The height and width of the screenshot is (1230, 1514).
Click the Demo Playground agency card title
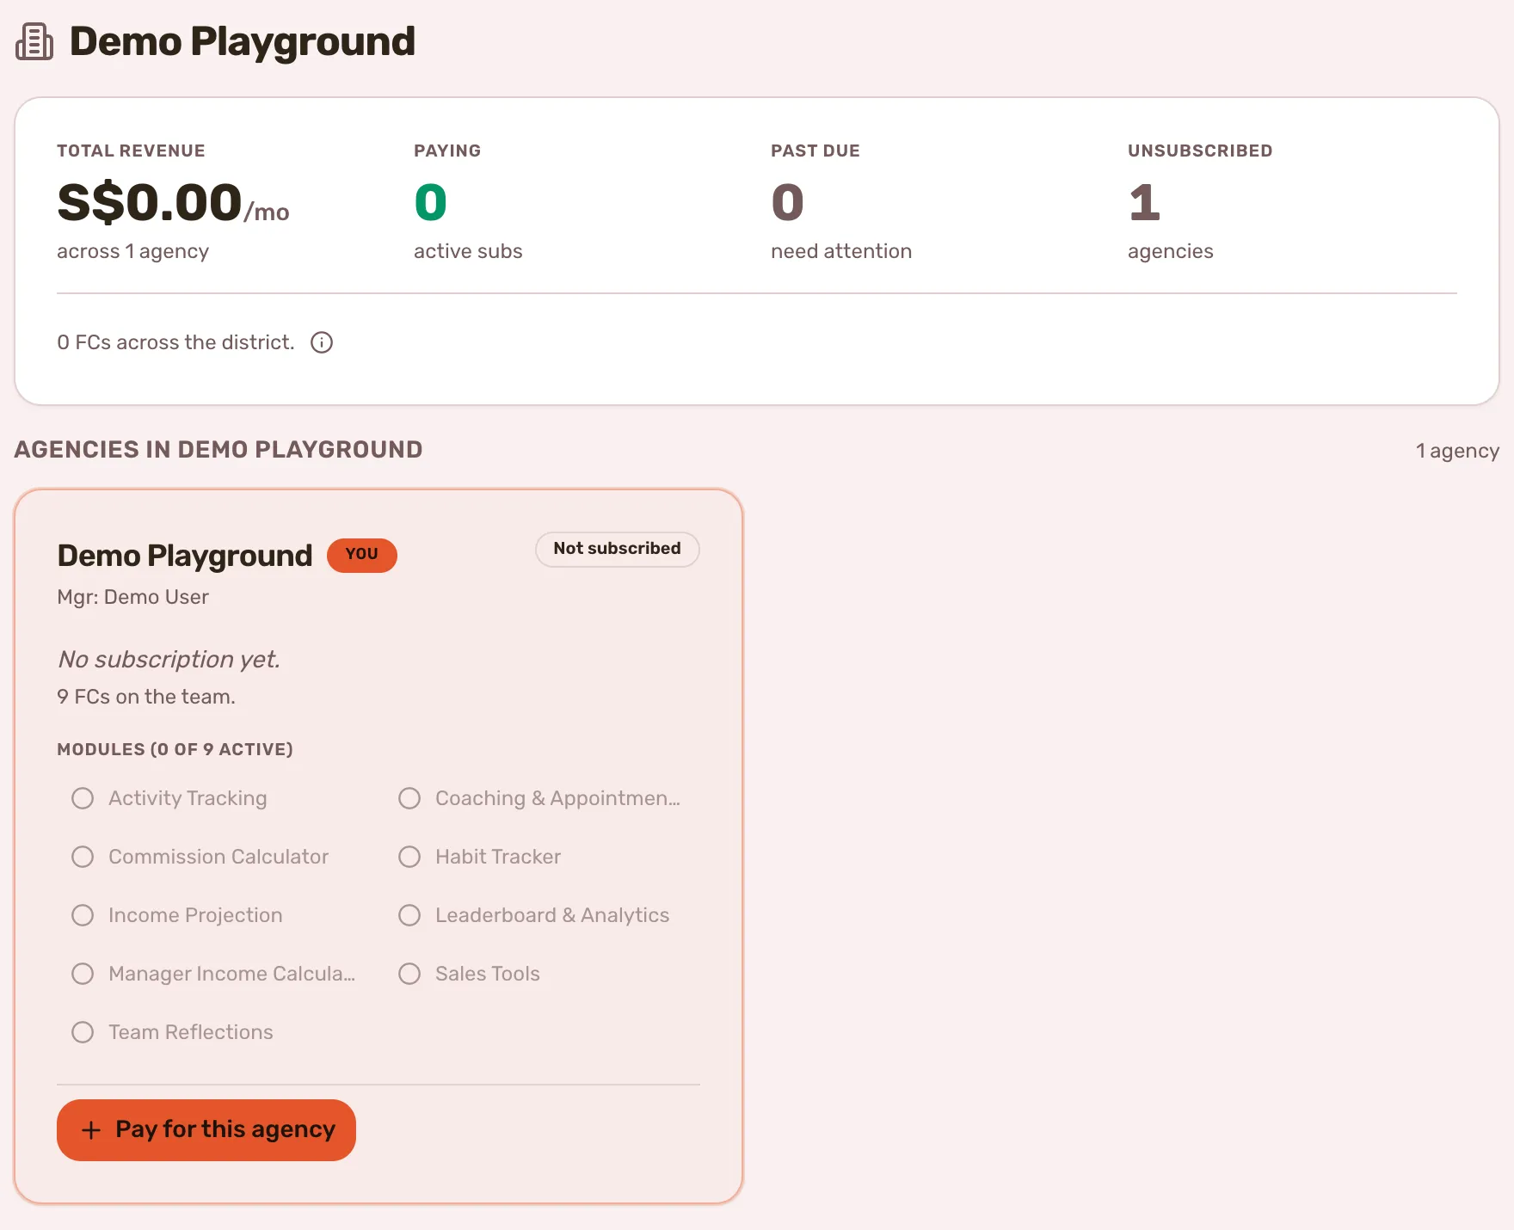pyautogui.click(x=185, y=556)
